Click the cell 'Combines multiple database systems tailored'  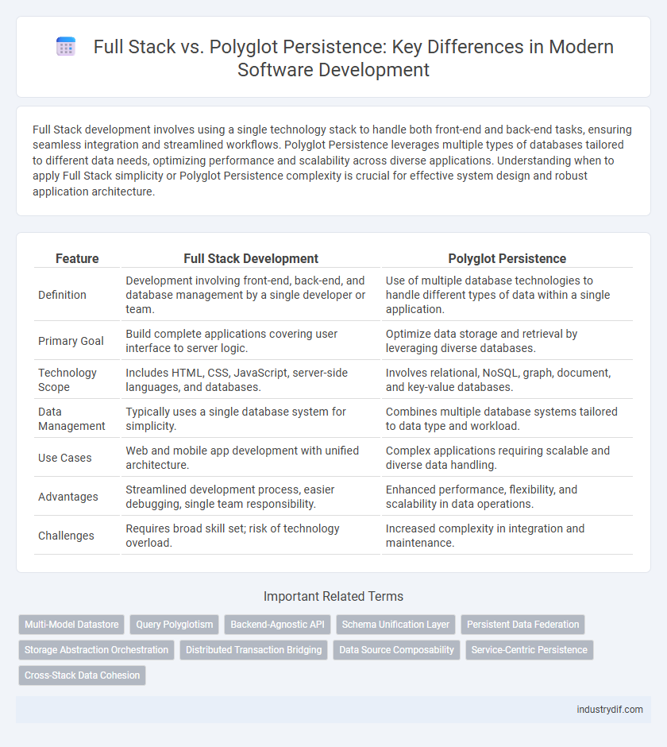pos(507,419)
